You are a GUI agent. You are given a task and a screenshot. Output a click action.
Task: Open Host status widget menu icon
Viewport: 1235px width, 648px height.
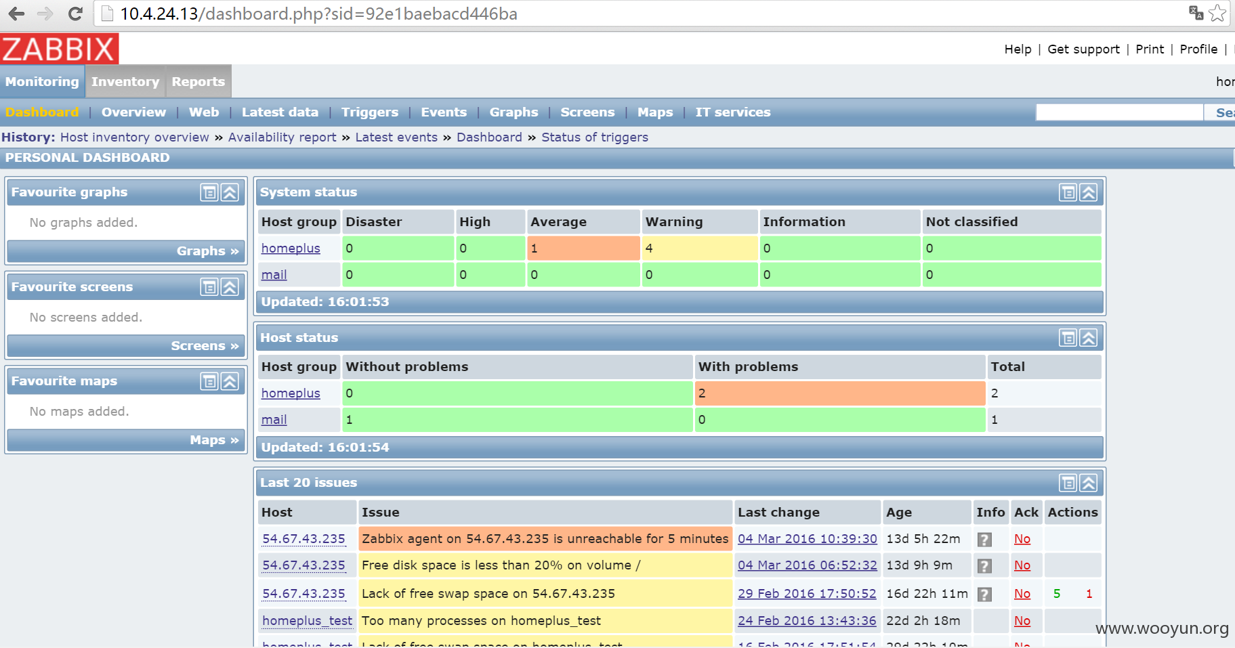pos(1068,338)
